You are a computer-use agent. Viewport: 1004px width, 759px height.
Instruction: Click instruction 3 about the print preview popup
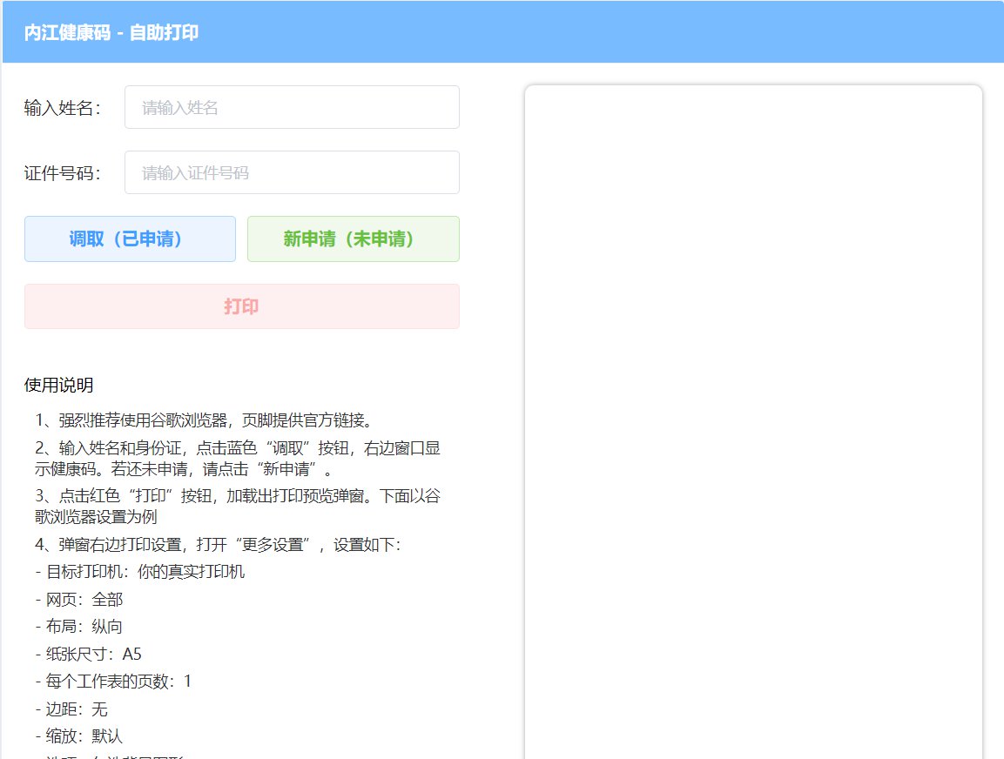(x=237, y=506)
